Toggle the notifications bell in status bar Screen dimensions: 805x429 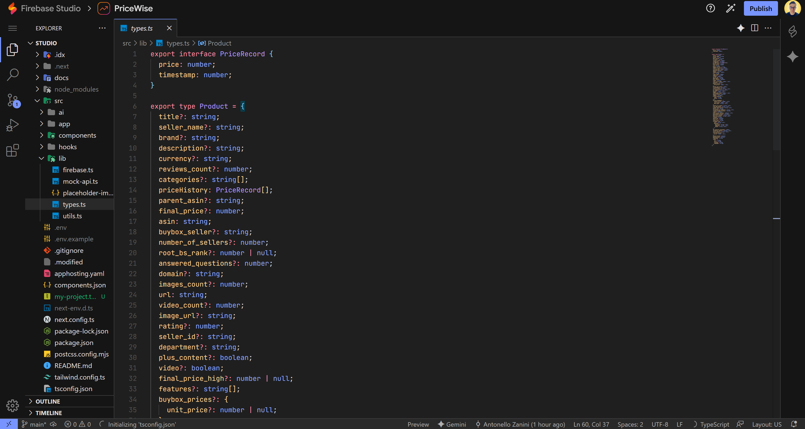click(794, 424)
